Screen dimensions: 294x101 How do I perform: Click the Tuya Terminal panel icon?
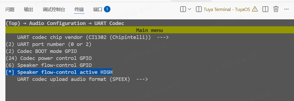point(199,9)
